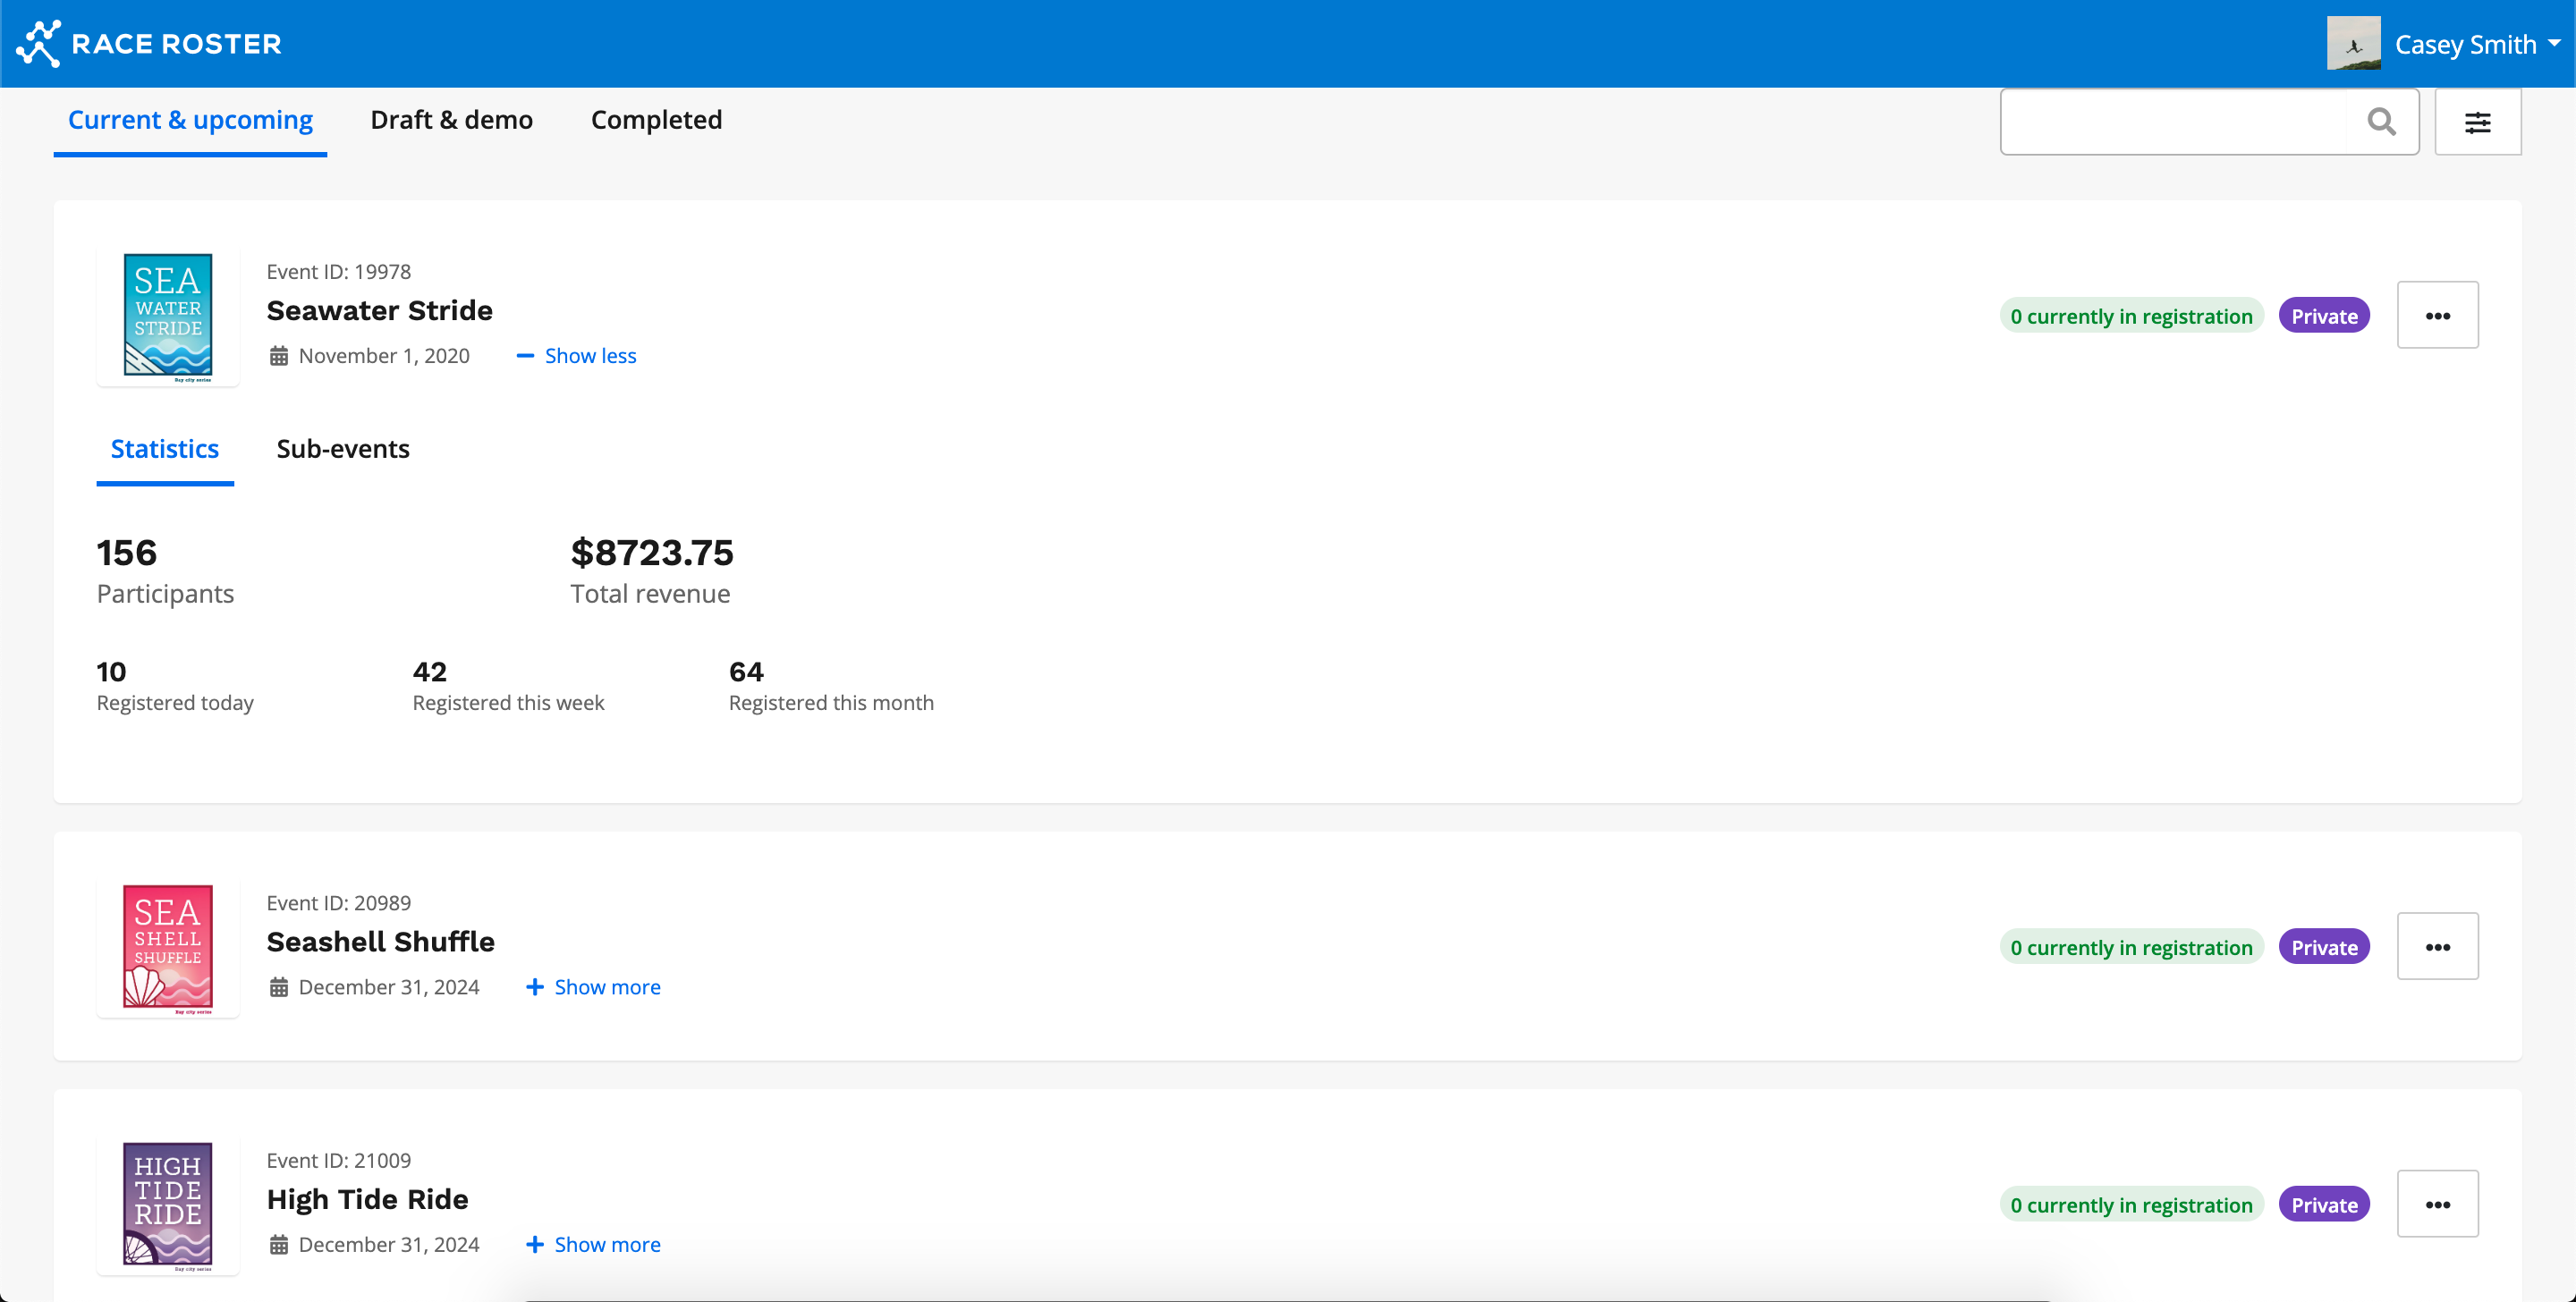
Task: Click the Race Roster logo
Action: (x=149, y=44)
